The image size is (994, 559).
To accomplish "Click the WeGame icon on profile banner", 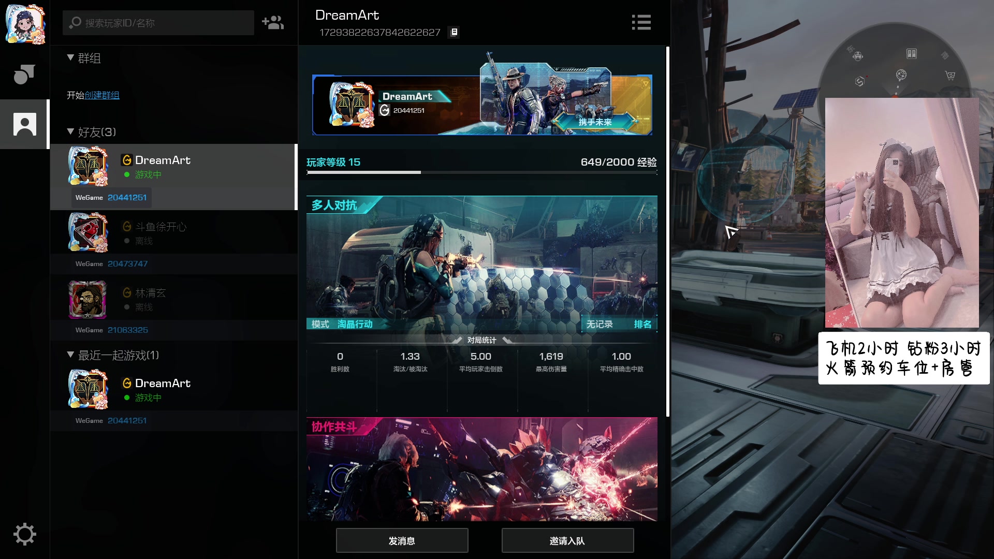I will (385, 110).
